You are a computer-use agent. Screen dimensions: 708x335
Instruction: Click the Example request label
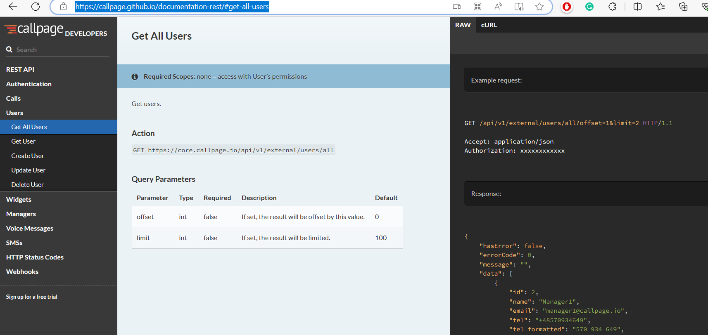coord(497,80)
